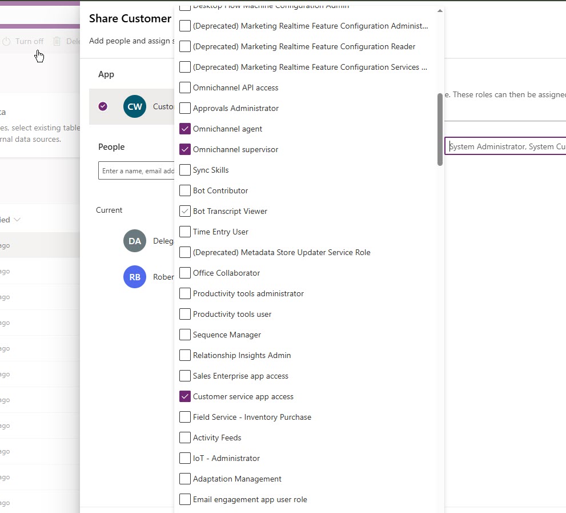Enable the Sync Skills checkbox
The width and height of the screenshot is (566, 513).
[x=184, y=170]
